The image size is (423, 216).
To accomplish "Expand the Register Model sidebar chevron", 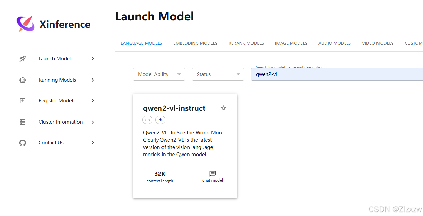I will [x=93, y=101].
